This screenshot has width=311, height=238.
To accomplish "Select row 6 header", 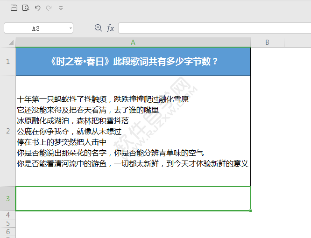I will [8, 231].
